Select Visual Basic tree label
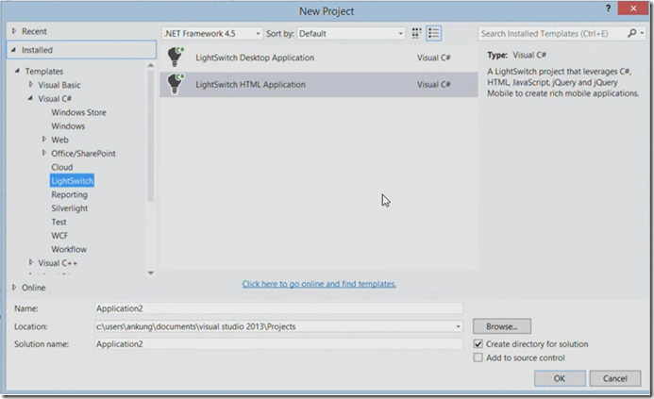654x399 pixels. tap(59, 85)
